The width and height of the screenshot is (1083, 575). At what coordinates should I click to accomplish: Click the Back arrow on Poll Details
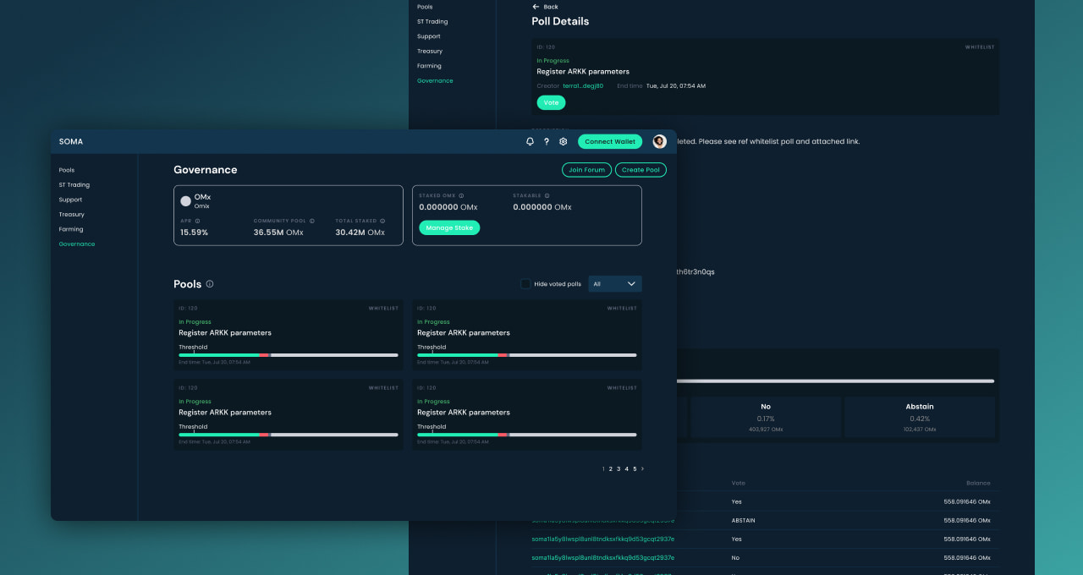pos(534,6)
